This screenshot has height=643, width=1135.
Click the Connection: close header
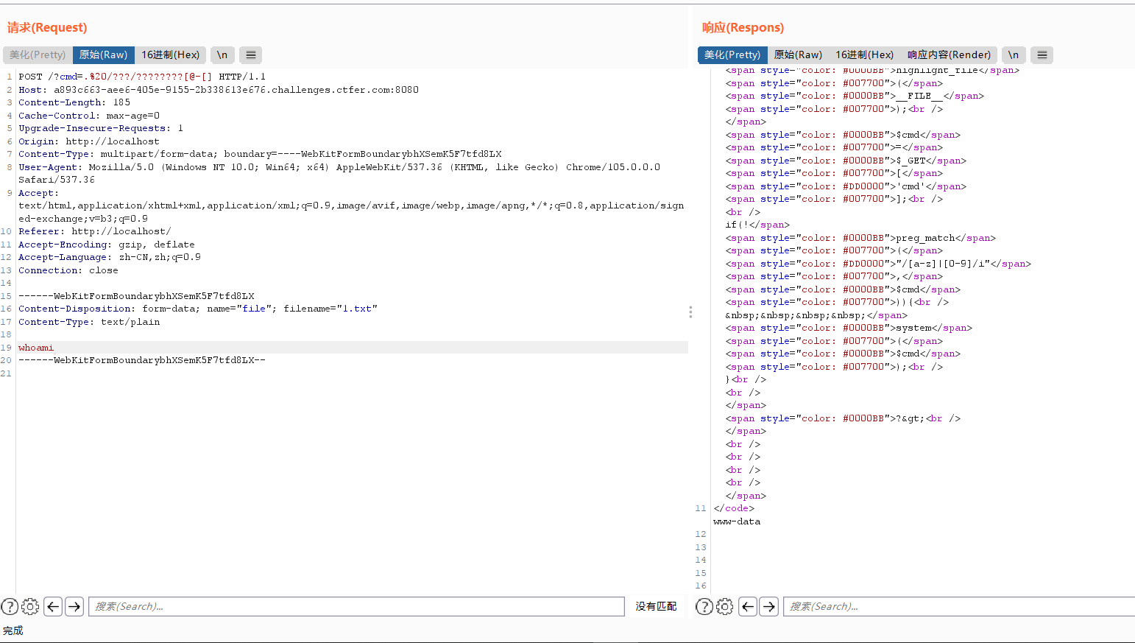[x=68, y=270]
